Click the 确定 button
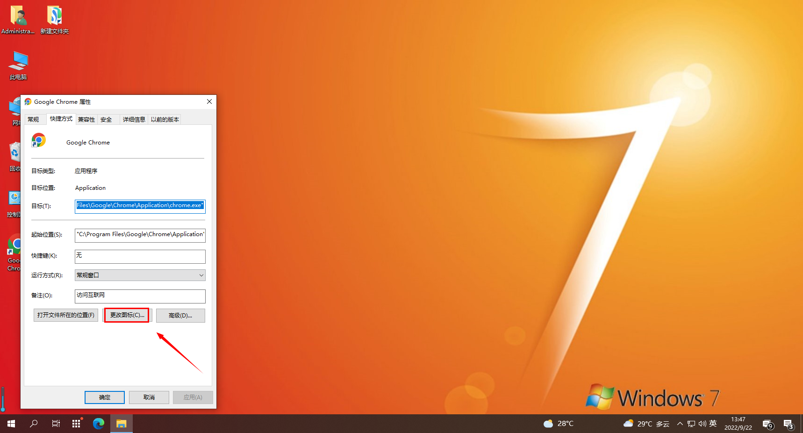 pyautogui.click(x=105, y=397)
